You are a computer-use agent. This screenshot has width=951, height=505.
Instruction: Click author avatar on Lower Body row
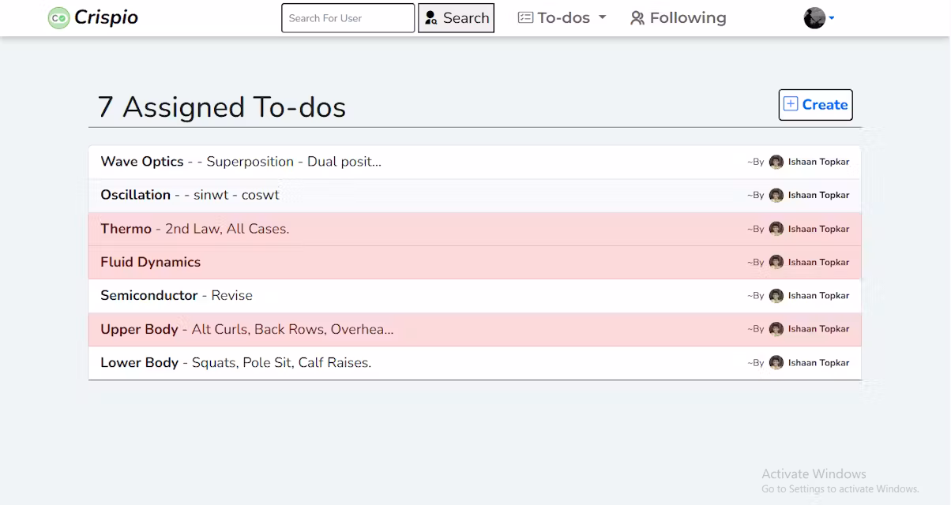pos(776,363)
